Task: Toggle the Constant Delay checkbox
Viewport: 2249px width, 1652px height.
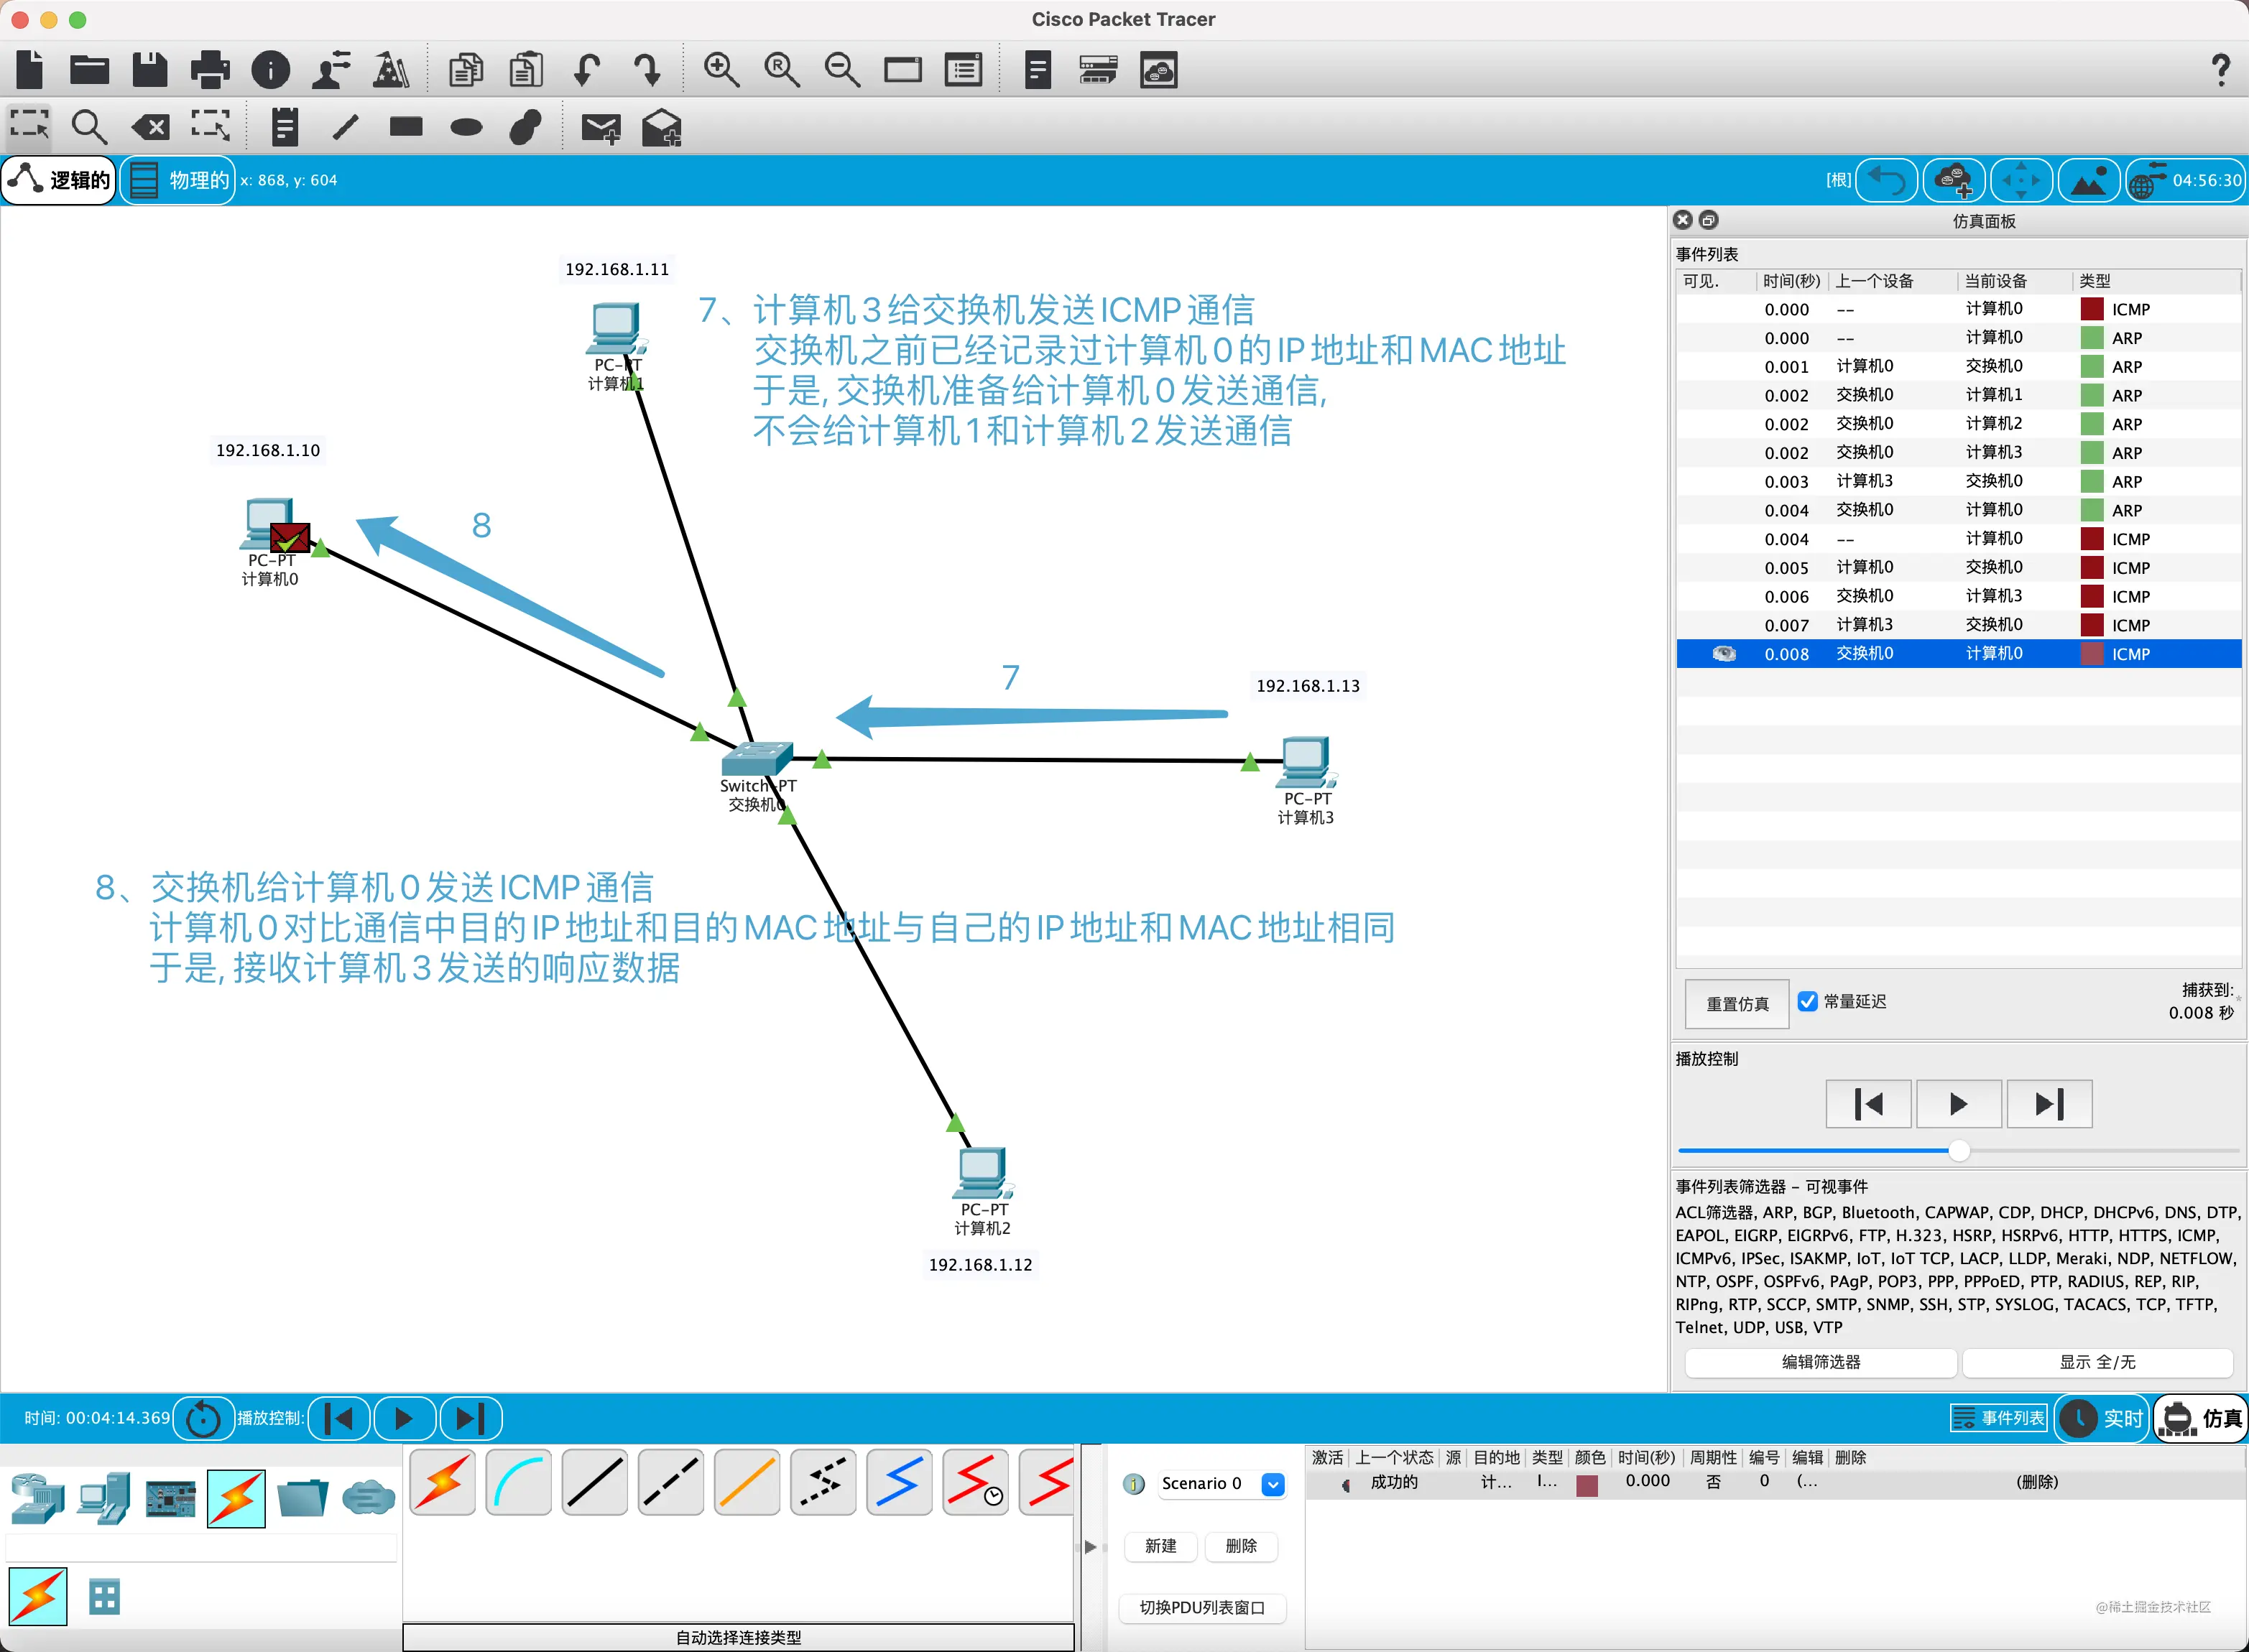Action: (x=1807, y=1001)
